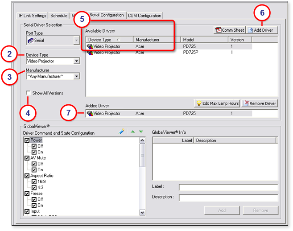Screen dimensions: 293x231
Task: Uncheck the Aspect Ratio 16:9 checkbox
Action: point(34,181)
